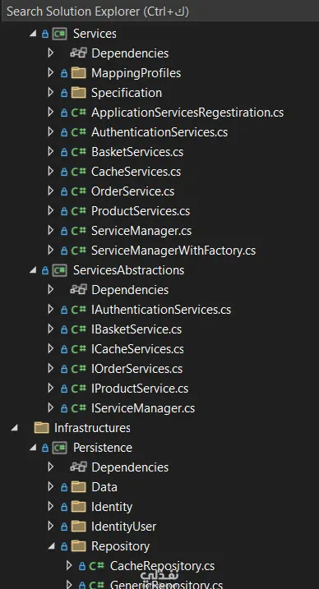The height and width of the screenshot is (589, 319).
Task: Click C# file icon of CacheRepository.cs
Action: [97, 566]
